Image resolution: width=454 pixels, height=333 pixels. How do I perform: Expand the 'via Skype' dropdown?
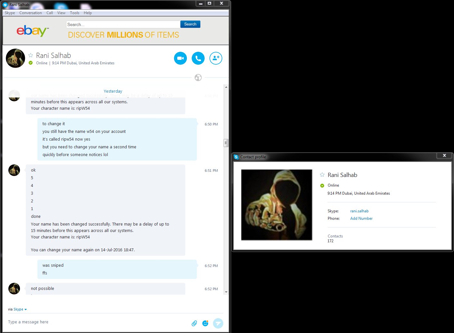[x=17, y=310]
